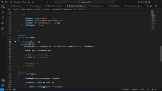Go forward using the right arrow

[51, 2]
